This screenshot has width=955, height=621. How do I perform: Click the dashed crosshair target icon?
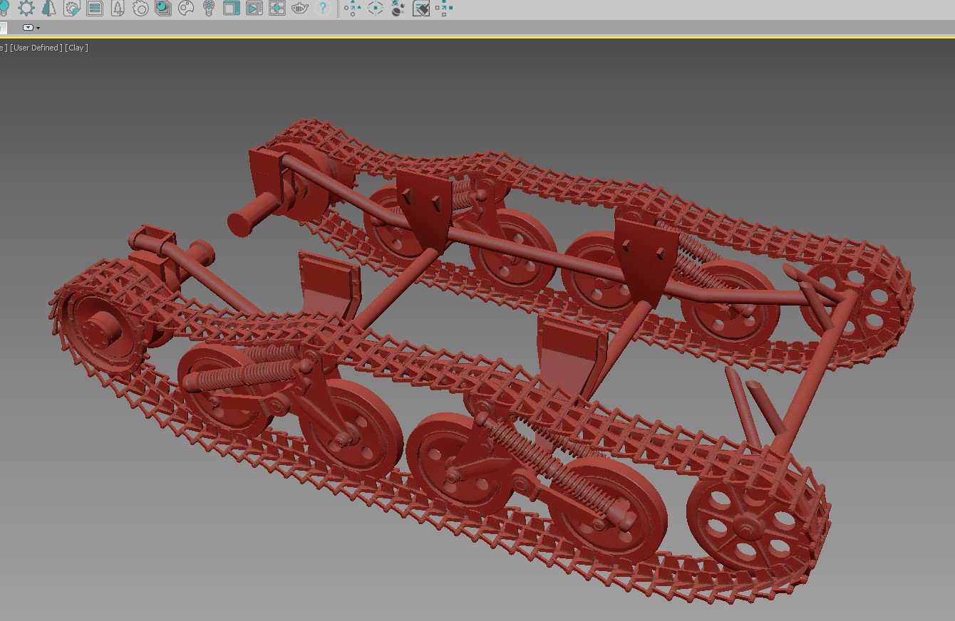click(x=376, y=9)
